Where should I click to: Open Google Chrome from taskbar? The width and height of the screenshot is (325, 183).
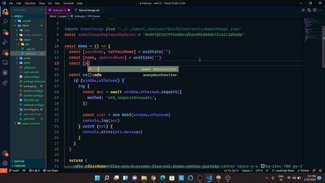click(x=153, y=178)
